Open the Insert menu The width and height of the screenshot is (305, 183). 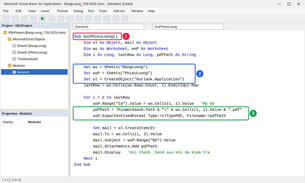click(x=45, y=11)
